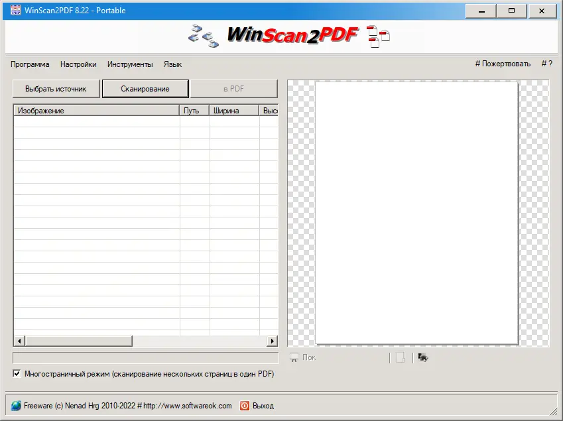Click the WinScan2PDF app icon in the title bar
Image resolution: width=563 pixels, height=421 pixels.
click(15, 11)
